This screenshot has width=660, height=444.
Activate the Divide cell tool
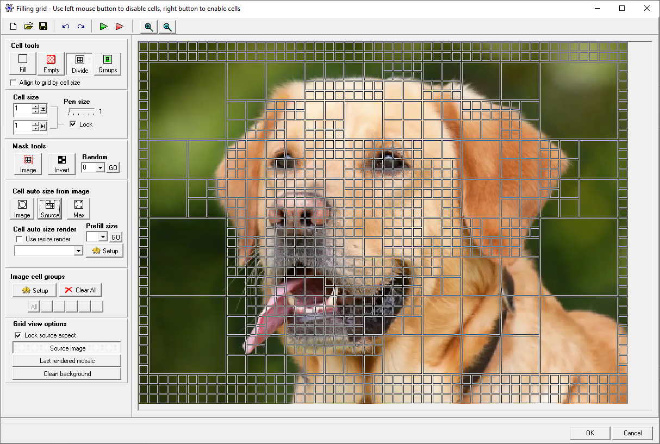[79, 64]
